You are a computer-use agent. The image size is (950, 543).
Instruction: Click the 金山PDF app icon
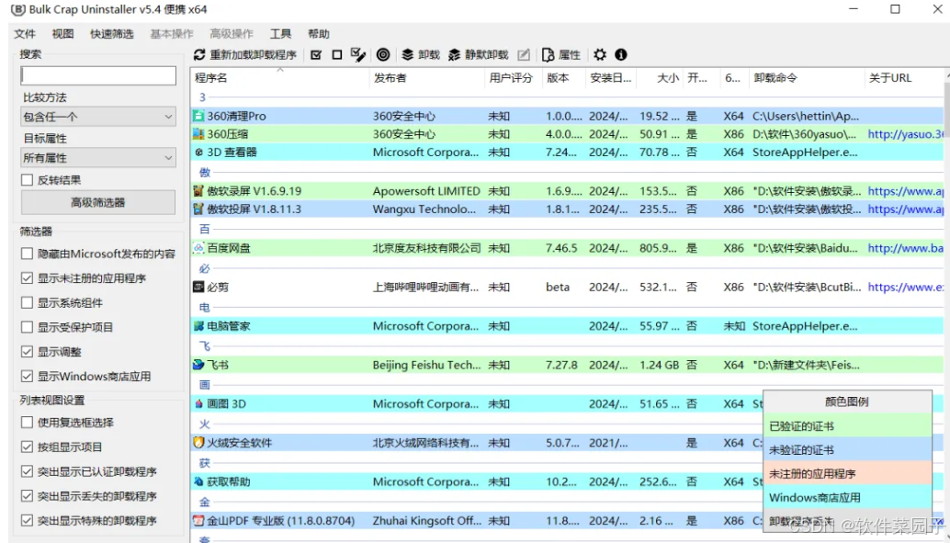pos(198,521)
